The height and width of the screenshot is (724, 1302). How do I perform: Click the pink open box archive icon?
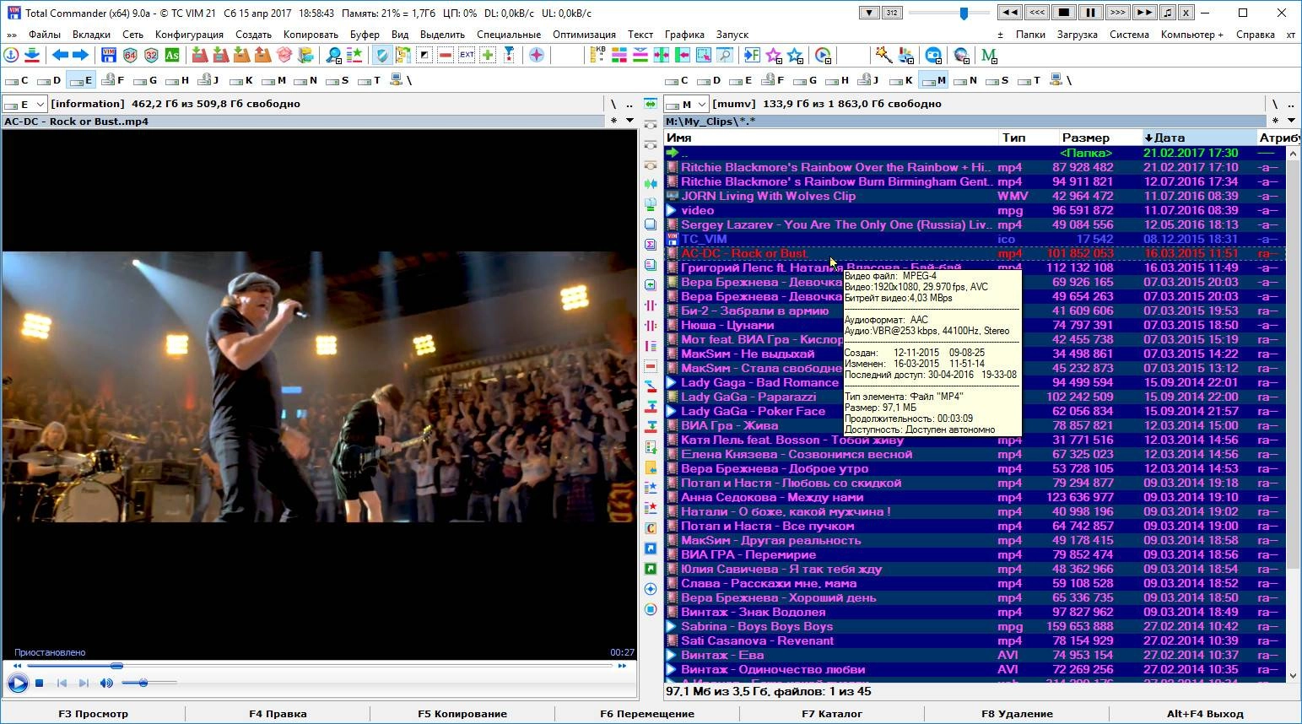(x=284, y=56)
